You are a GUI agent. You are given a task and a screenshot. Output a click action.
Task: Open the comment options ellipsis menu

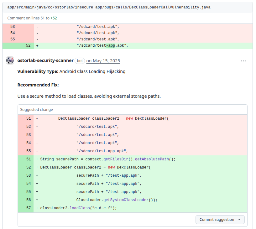pos(243,61)
